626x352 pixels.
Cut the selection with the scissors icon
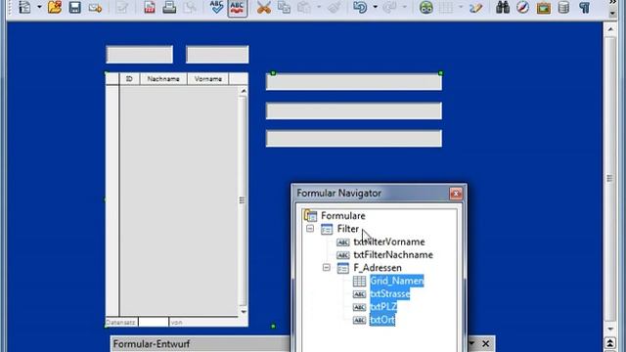pos(264,7)
